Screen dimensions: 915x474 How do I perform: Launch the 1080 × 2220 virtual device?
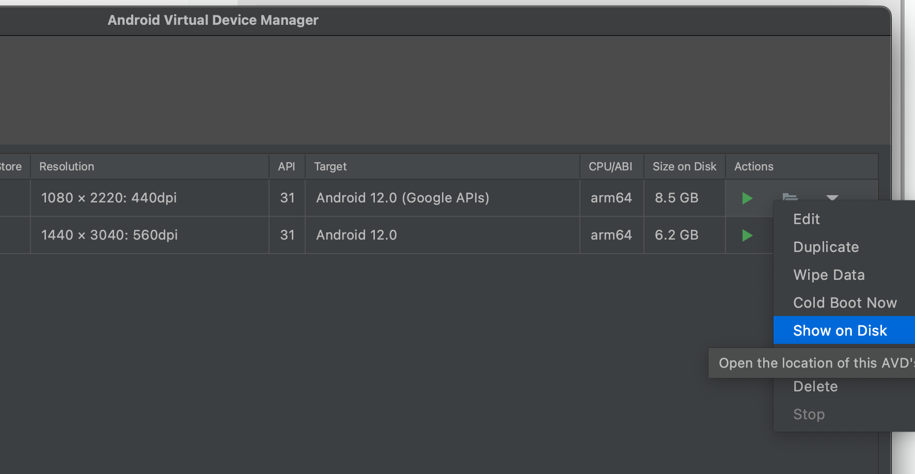[x=747, y=198]
